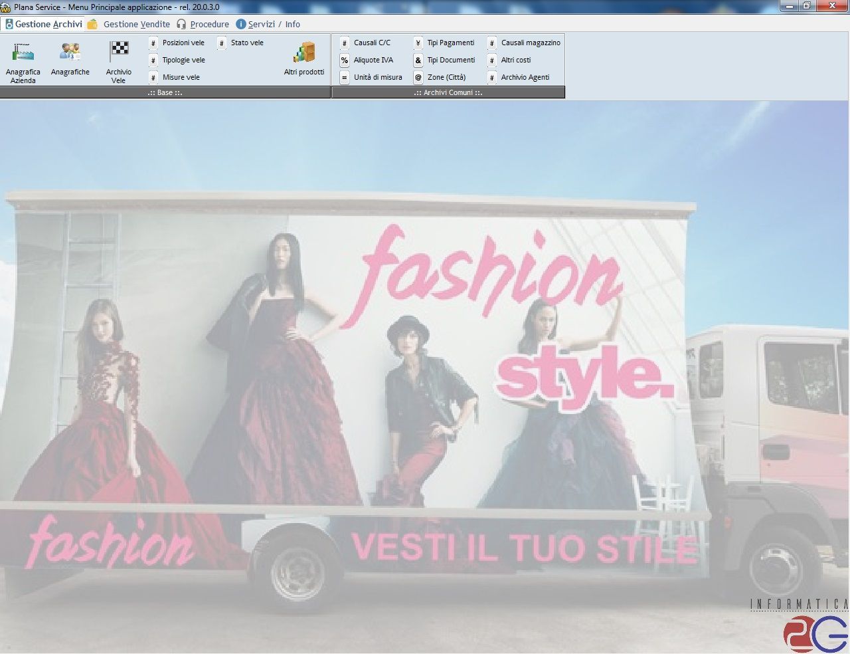This screenshot has height=654, width=850.
Task: Open the Servizi / Info tab
Action: pos(268,24)
